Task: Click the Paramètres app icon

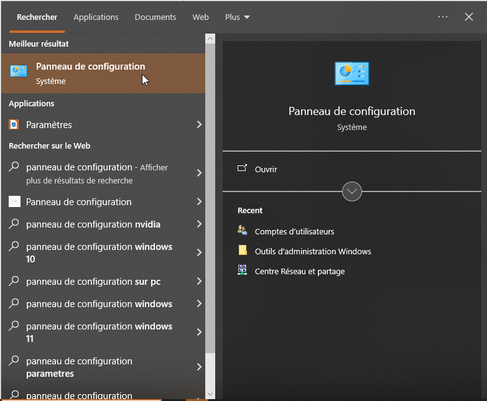Action: click(14, 125)
